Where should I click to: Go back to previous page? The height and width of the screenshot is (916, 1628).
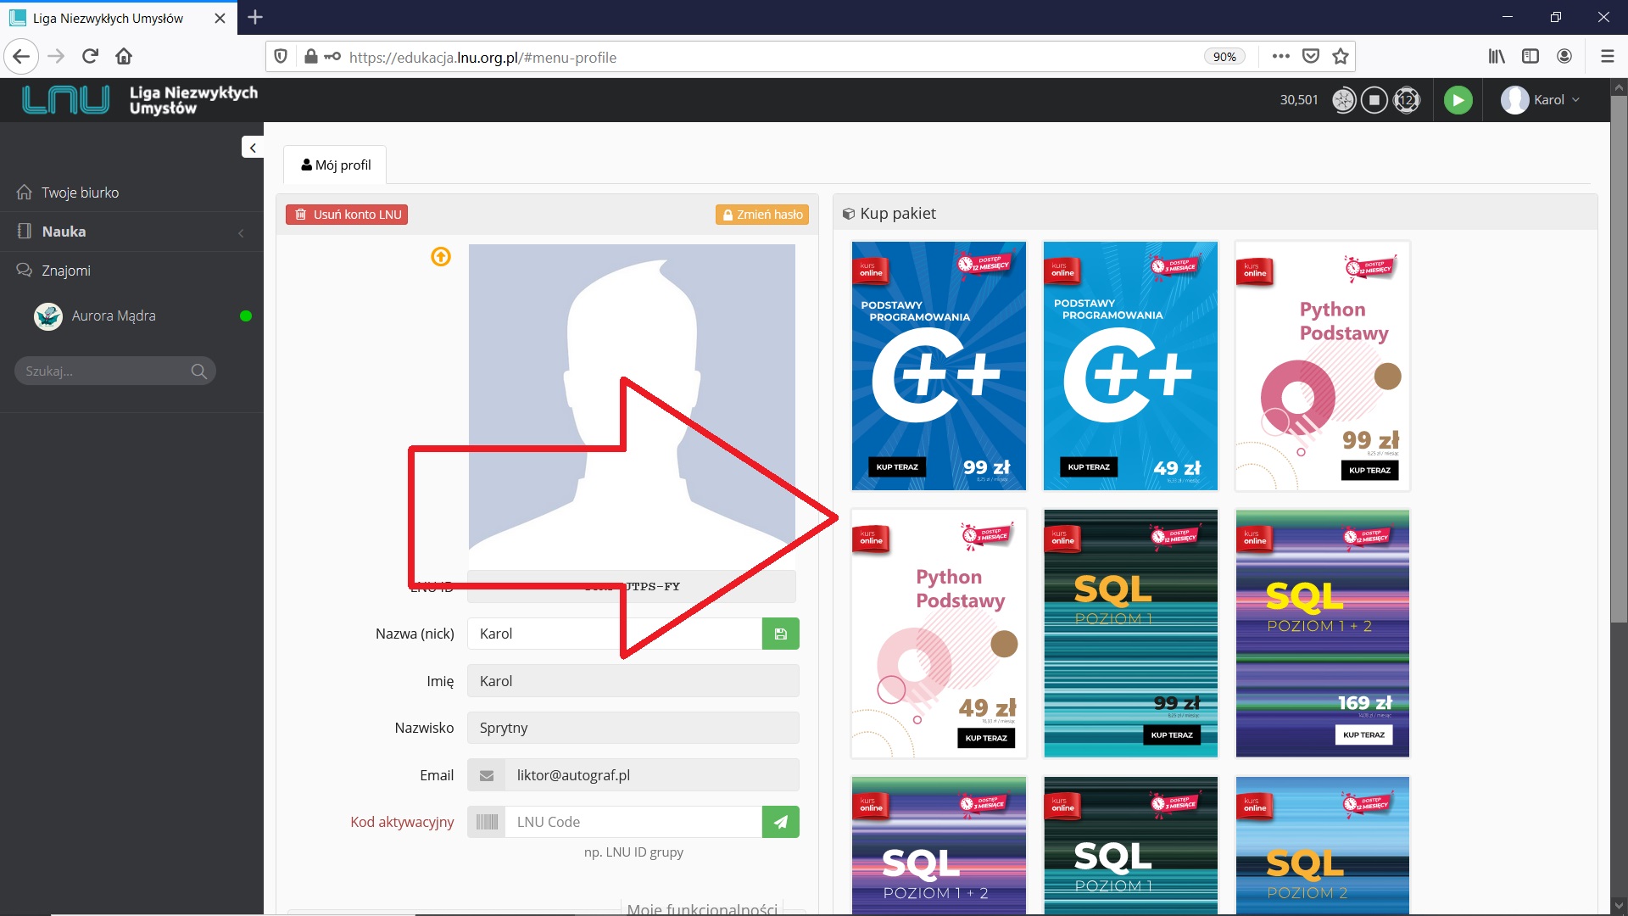[21, 57]
